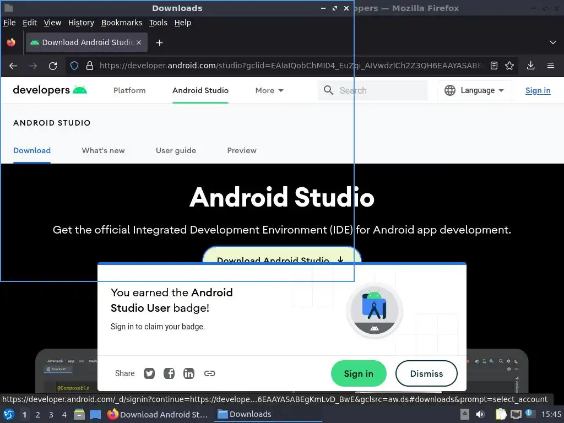Click the volume speaker tray icon

pyautogui.click(x=480, y=414)
